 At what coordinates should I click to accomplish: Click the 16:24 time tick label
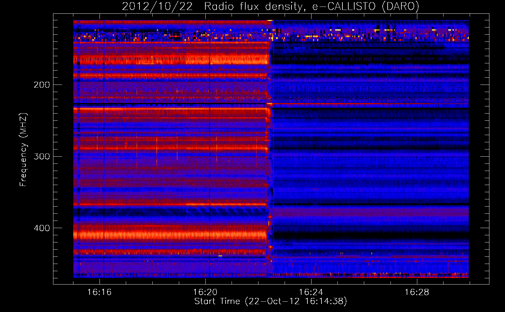(x=311, y=292)
